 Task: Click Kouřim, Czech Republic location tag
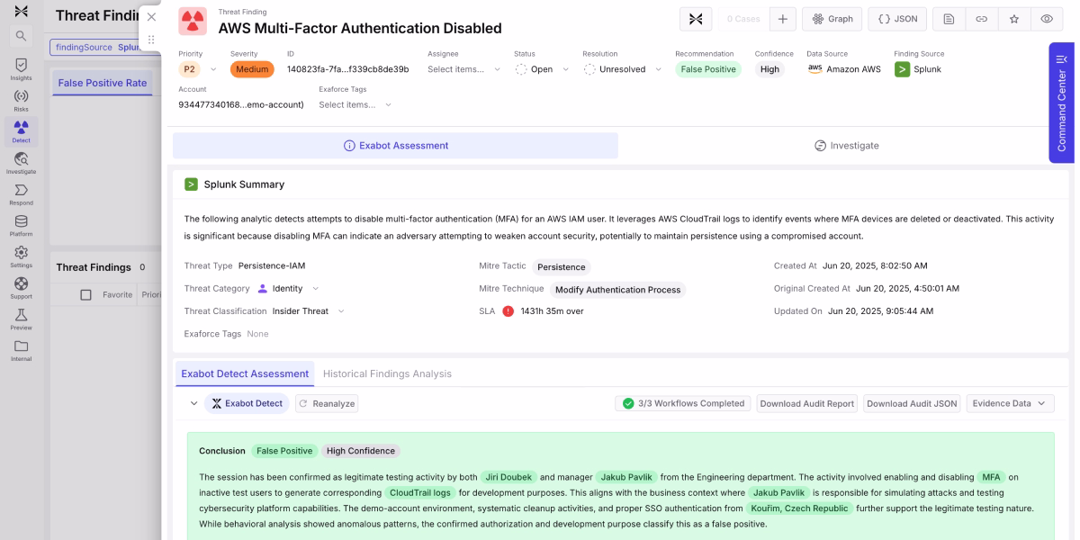(799, 508)
